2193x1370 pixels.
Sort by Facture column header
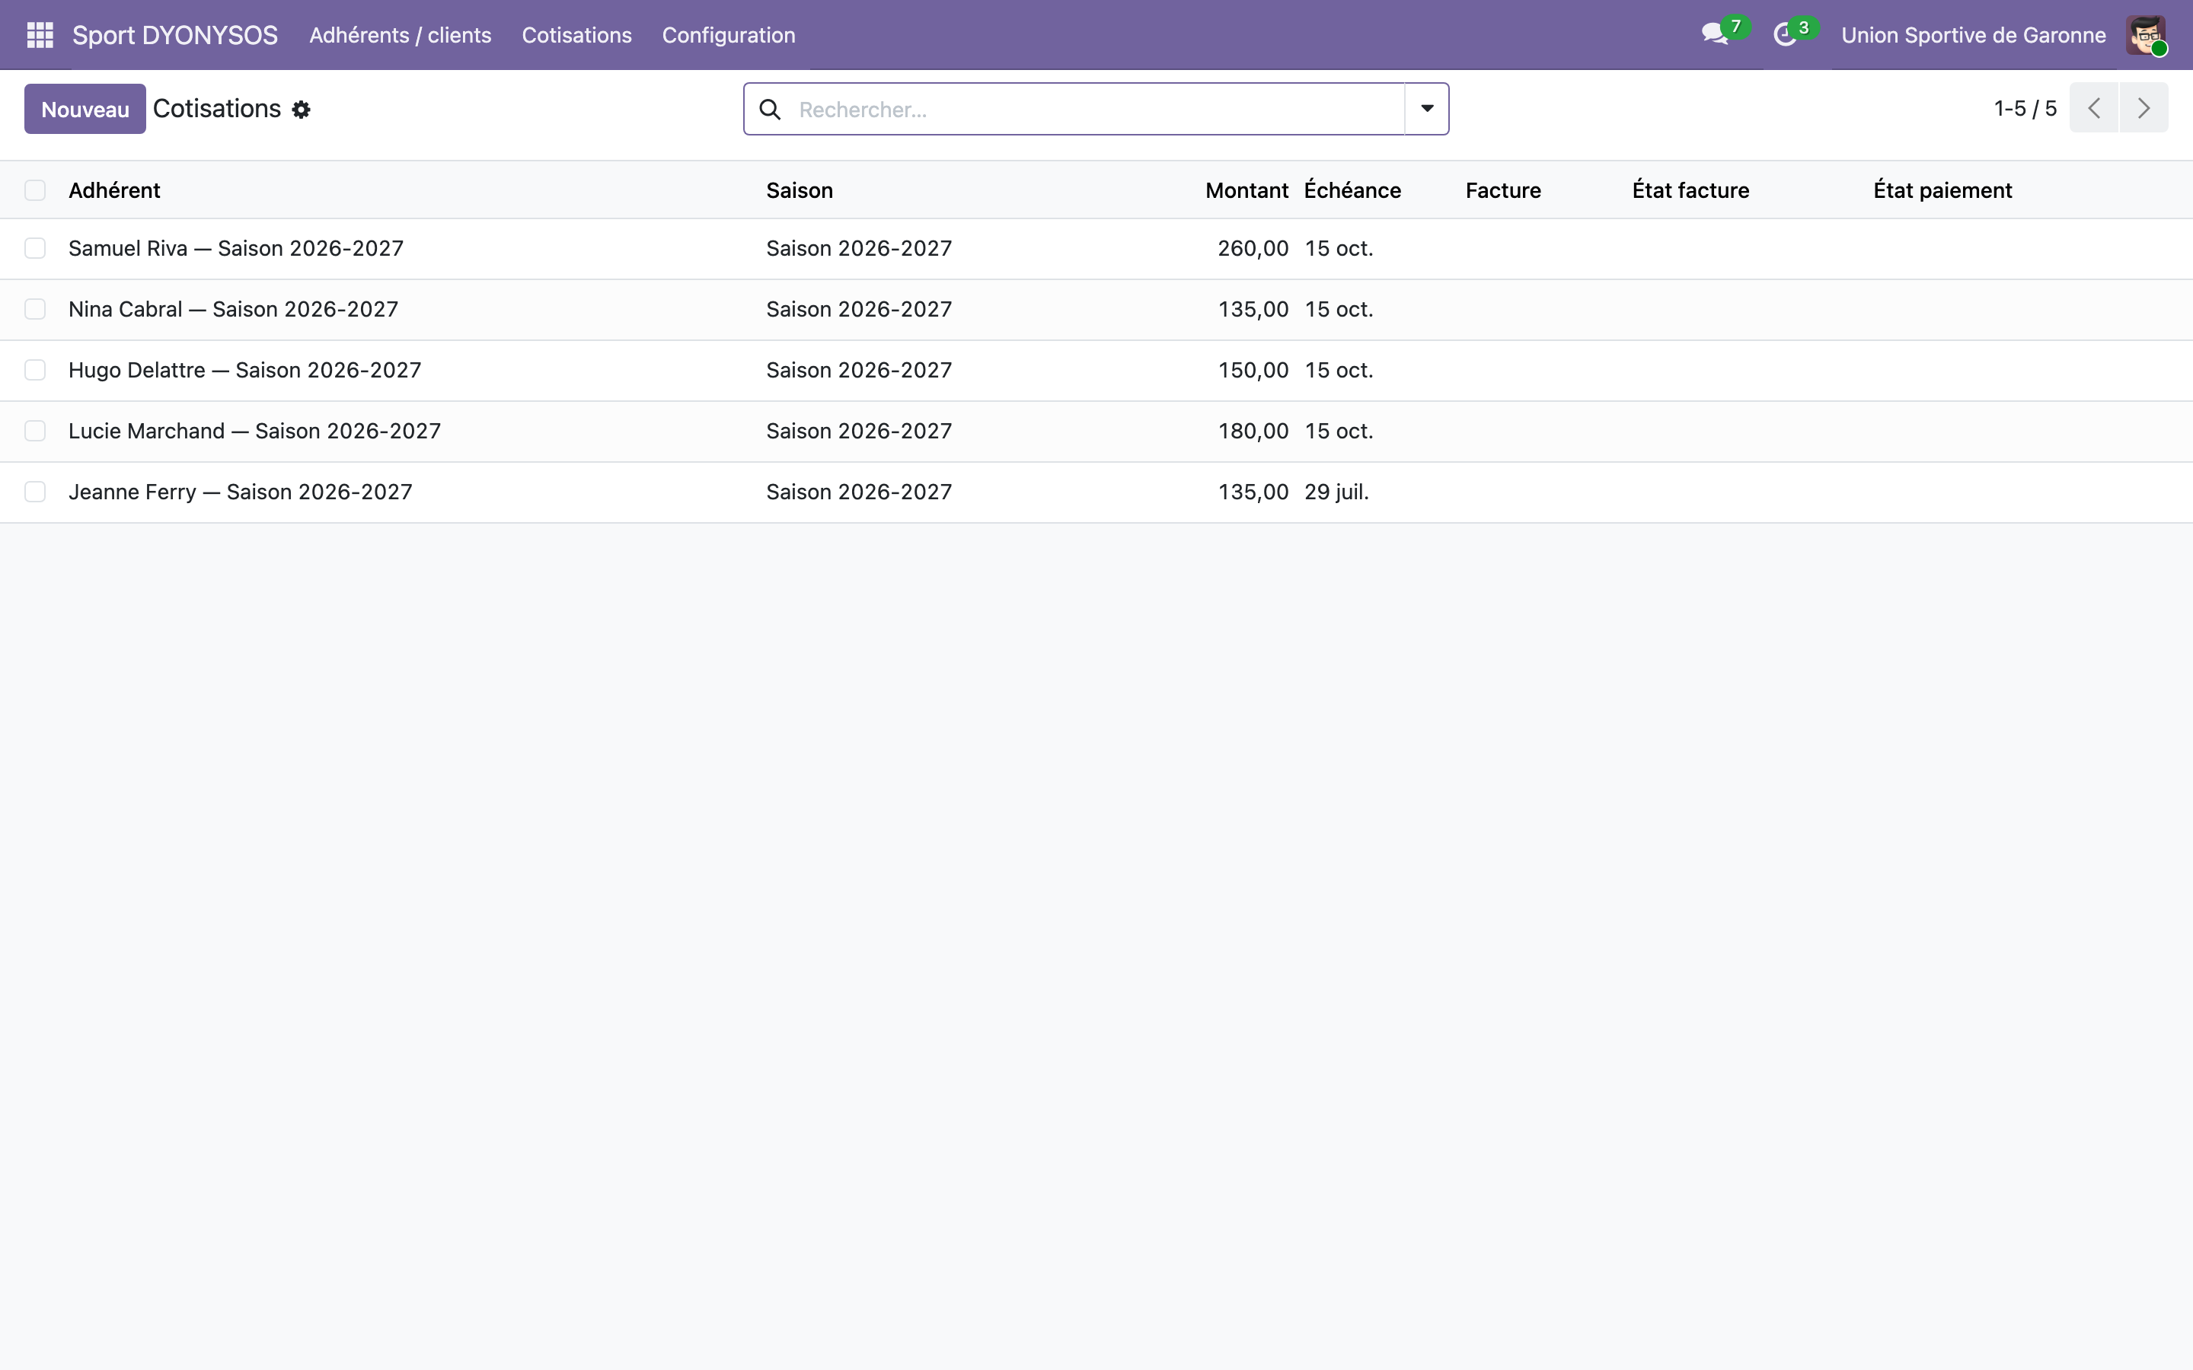pos(1502,190)
